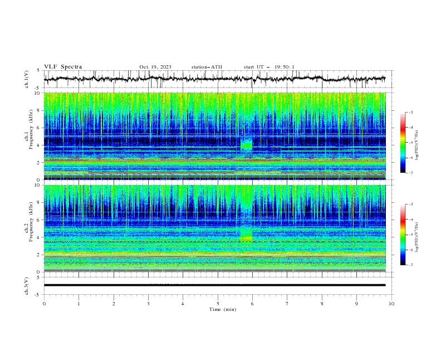
Task: Click time axis tick label "8"
Action: tap(322, 304)
